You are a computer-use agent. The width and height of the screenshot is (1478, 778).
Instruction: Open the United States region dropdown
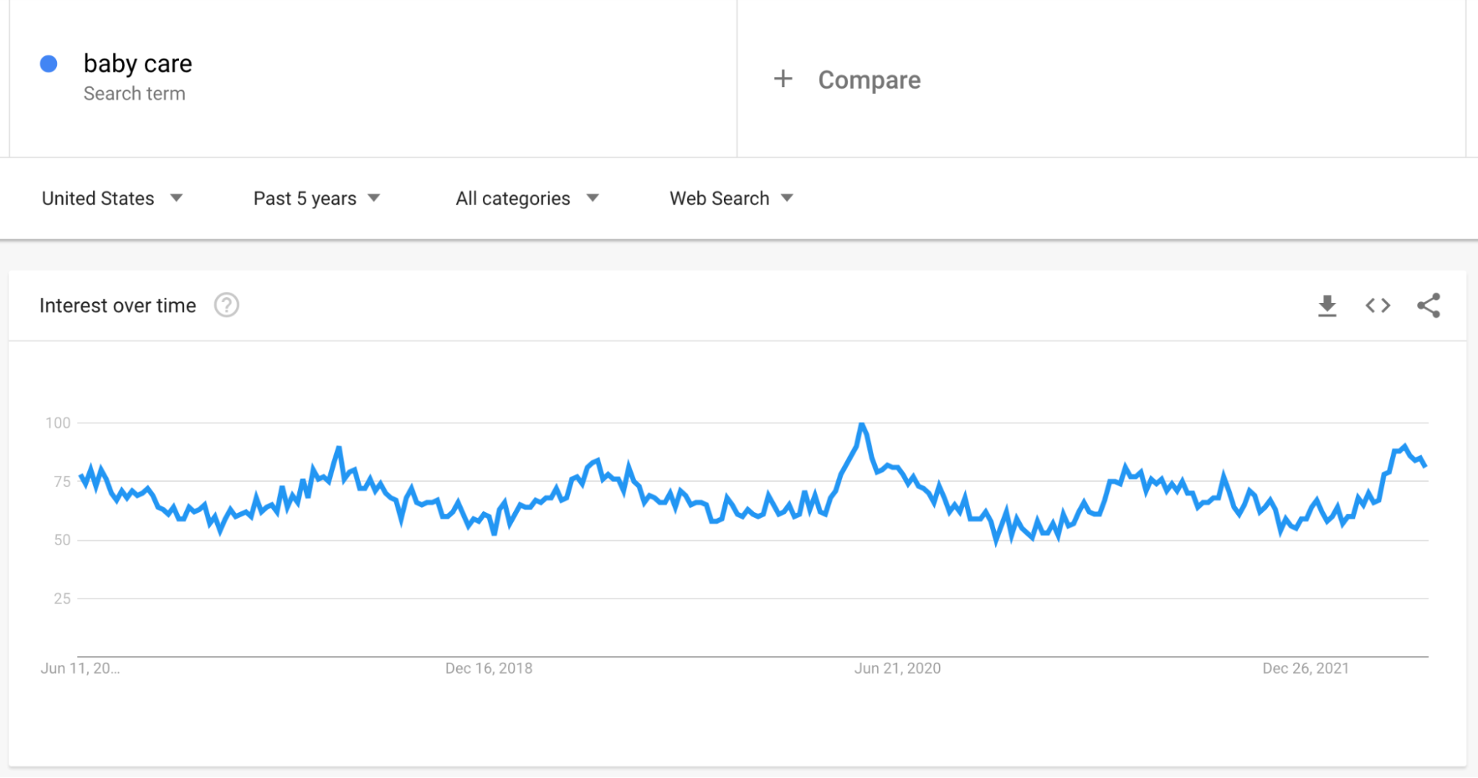[112, 198]
